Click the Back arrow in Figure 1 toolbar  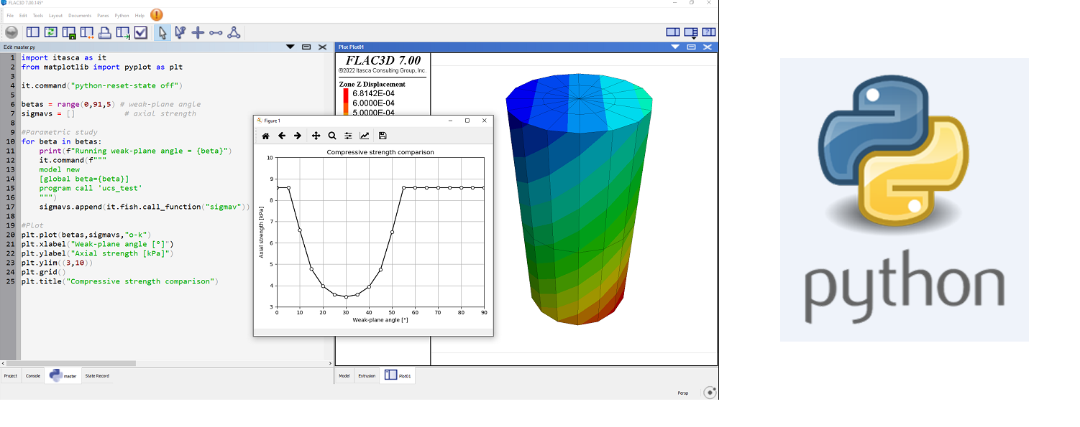282,136
